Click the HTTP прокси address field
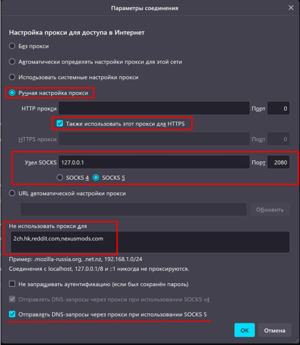 click(x=154, y=108)
